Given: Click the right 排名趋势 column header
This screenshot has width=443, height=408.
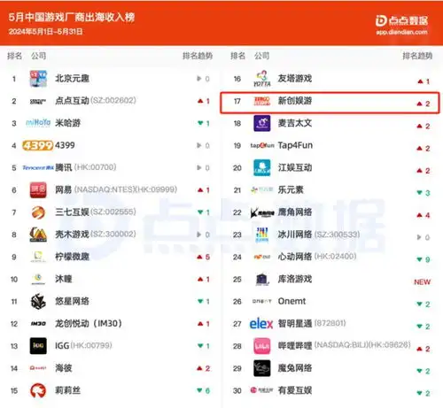Looking at the screenshot, I should click(x=417, y=56).
